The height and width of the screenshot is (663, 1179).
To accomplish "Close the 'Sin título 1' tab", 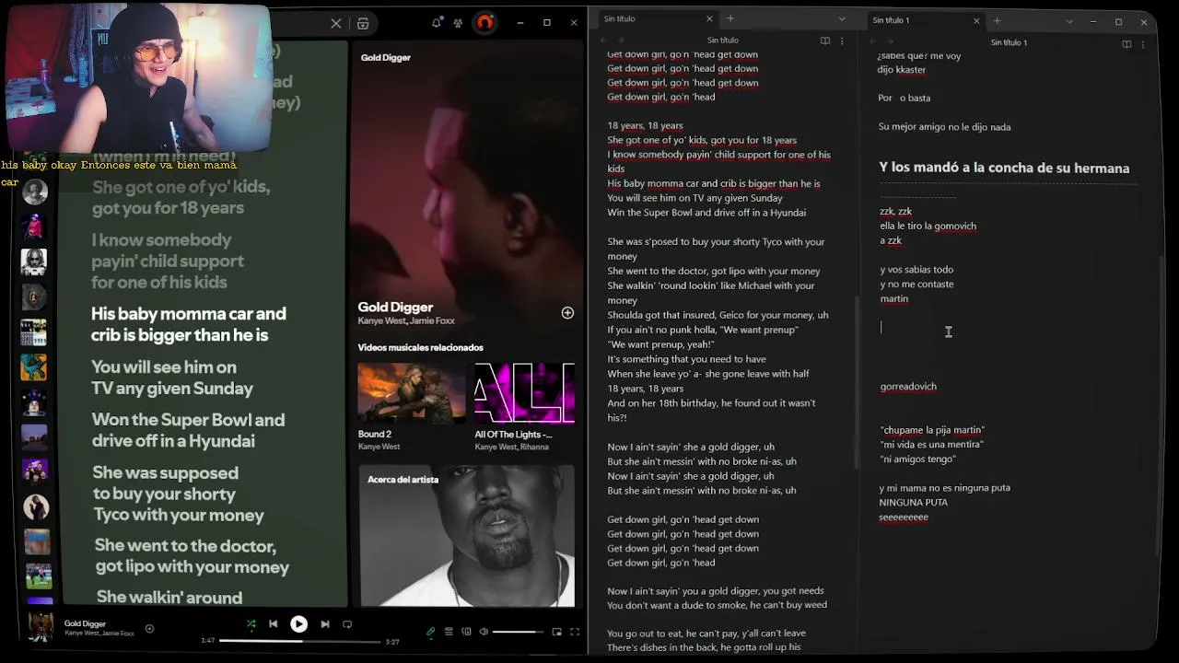I will tap(976, 20).
